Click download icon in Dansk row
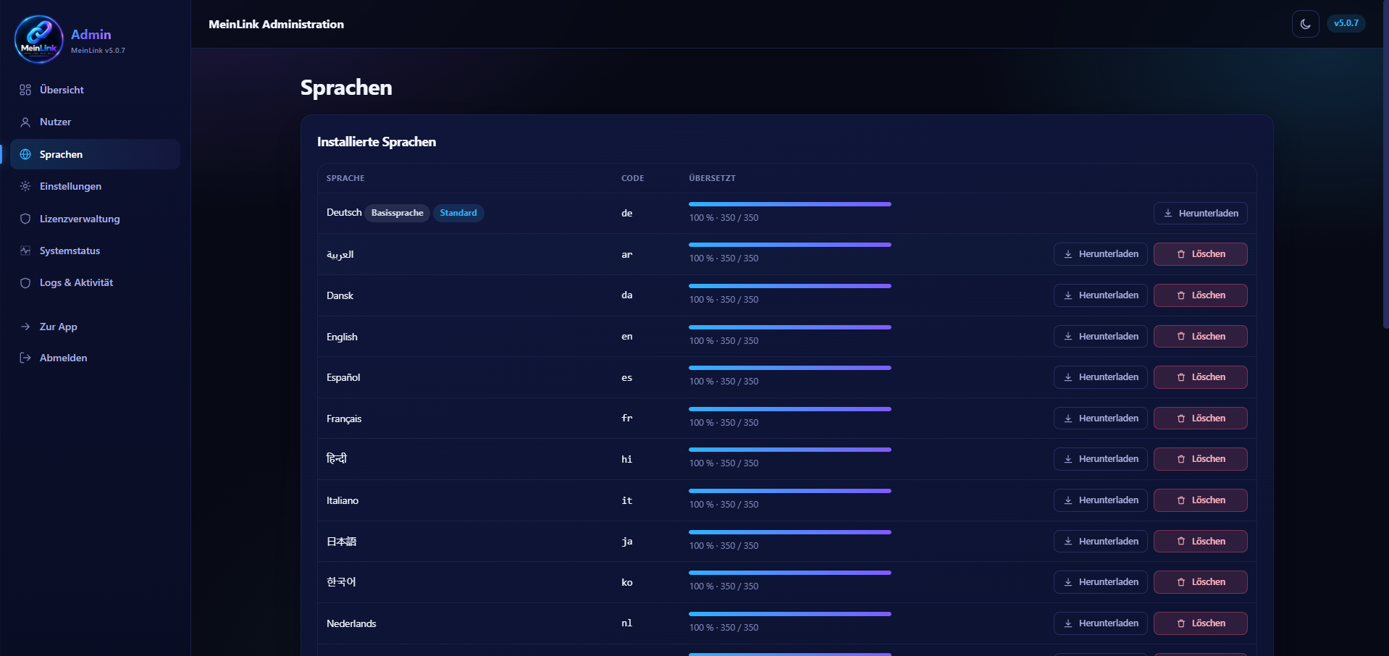 (1068, 295)
